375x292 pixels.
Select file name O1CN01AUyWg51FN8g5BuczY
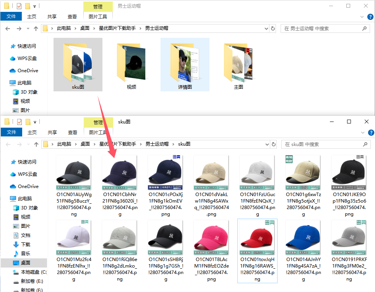pyautogui.click(x=74, y=204)
